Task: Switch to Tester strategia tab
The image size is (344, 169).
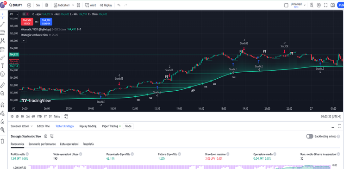Action: (x=64, y=126)
